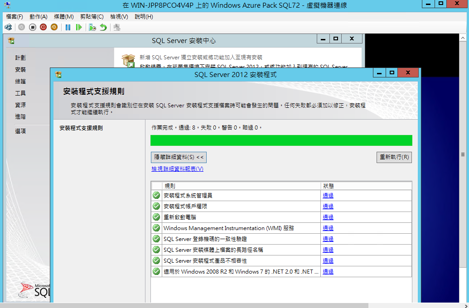Revert the VM using the green arrow icon
The width and height of the screenshot is (469, 308).
click(x=103, y=28)
